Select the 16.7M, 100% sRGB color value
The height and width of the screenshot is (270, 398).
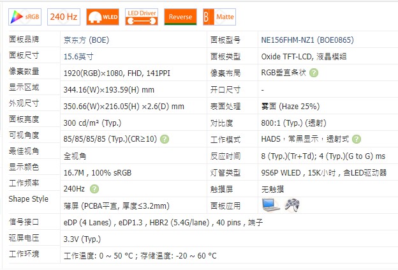tap(98, 173)
